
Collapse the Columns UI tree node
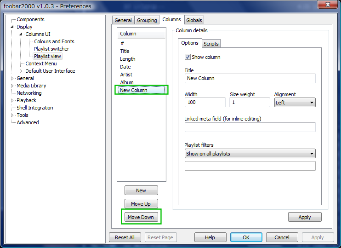[x=21, y=34]
